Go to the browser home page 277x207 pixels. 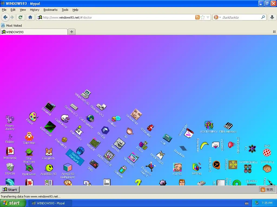30,17
